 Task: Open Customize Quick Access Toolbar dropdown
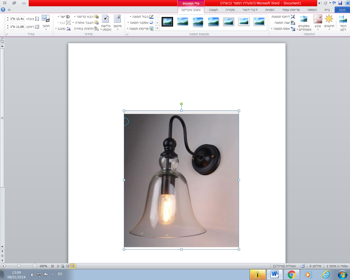coord(319,3)
